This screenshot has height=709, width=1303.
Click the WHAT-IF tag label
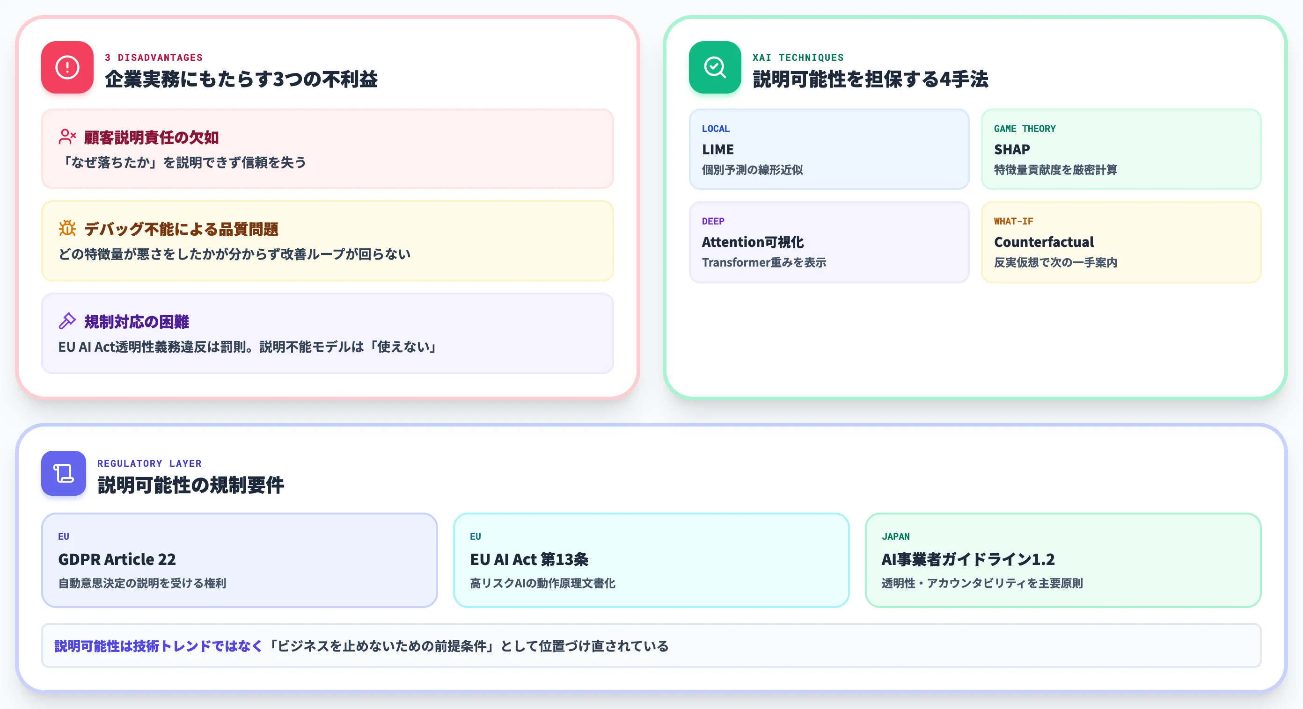1013,221
